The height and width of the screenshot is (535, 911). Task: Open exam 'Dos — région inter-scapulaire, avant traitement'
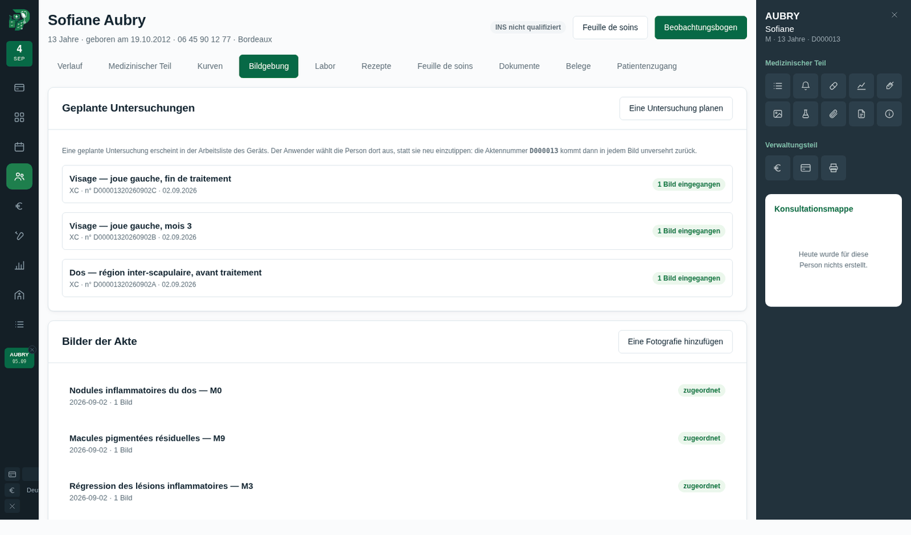click(397, 278)
